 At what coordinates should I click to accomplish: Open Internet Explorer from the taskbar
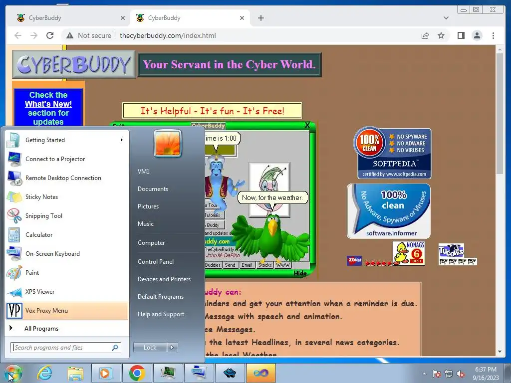[x=44, y=373]
